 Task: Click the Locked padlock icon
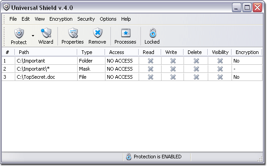(153, 33)
